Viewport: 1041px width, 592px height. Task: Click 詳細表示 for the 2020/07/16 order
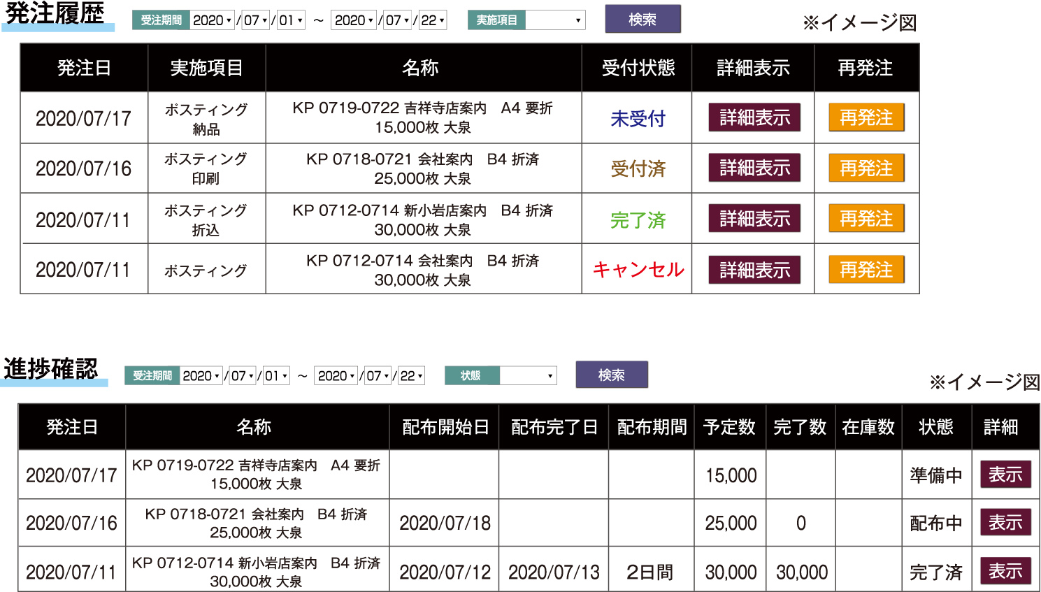[754, 168]
